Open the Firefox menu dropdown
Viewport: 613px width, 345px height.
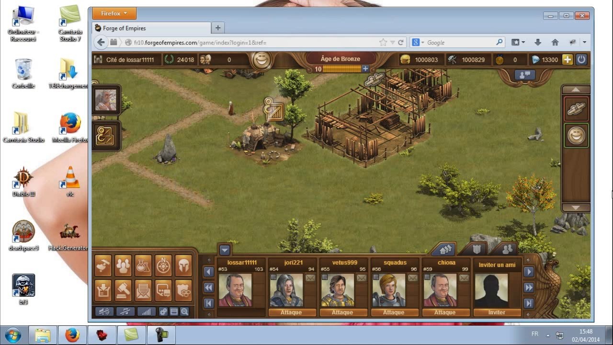tap(114, 13)
